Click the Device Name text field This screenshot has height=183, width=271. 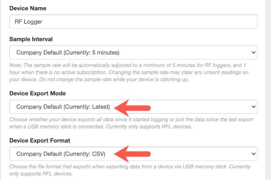click(133, 22)
